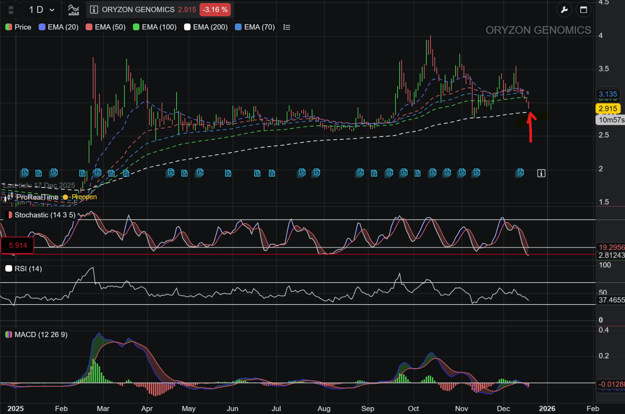Select the info icon near the December news markers
This screenshot has width=625, height=414.
(x=541, y=173)
